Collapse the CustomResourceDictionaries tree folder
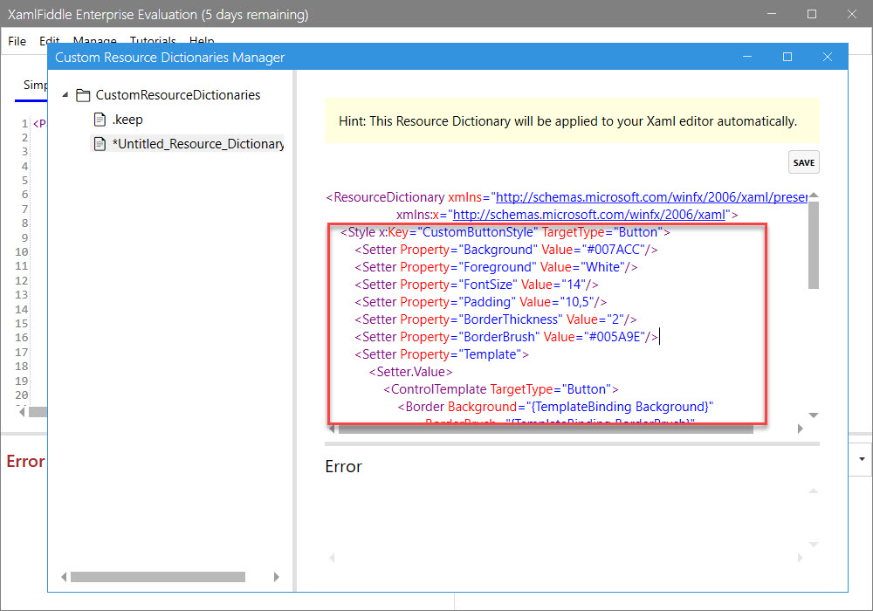The height and width of the screenshot is (611, 873). [65, 94]
